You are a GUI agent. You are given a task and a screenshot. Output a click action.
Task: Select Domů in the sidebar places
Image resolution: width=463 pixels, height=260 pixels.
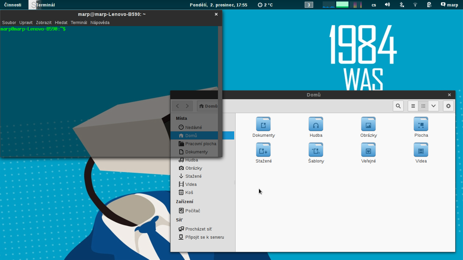pyautogui.click(x=202, y=135)
